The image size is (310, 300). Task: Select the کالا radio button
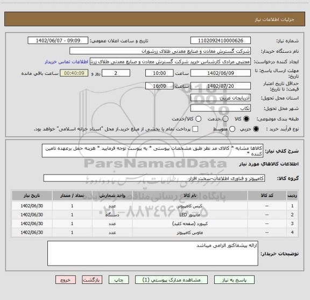246,119
